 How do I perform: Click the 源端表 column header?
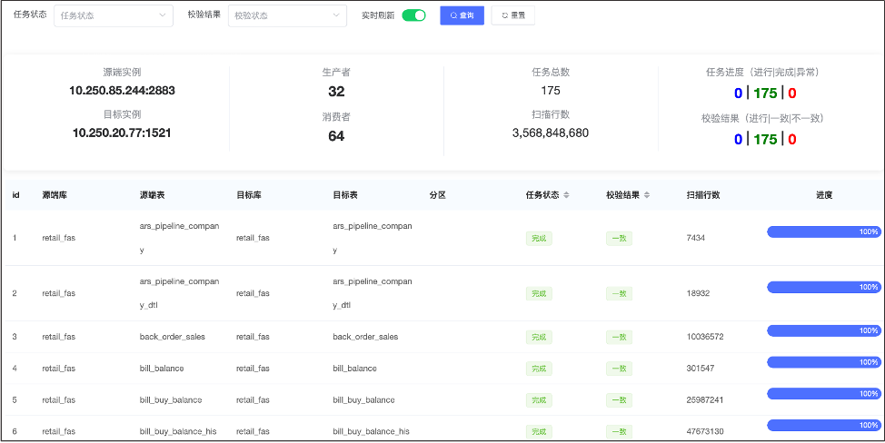click(152, 195)
